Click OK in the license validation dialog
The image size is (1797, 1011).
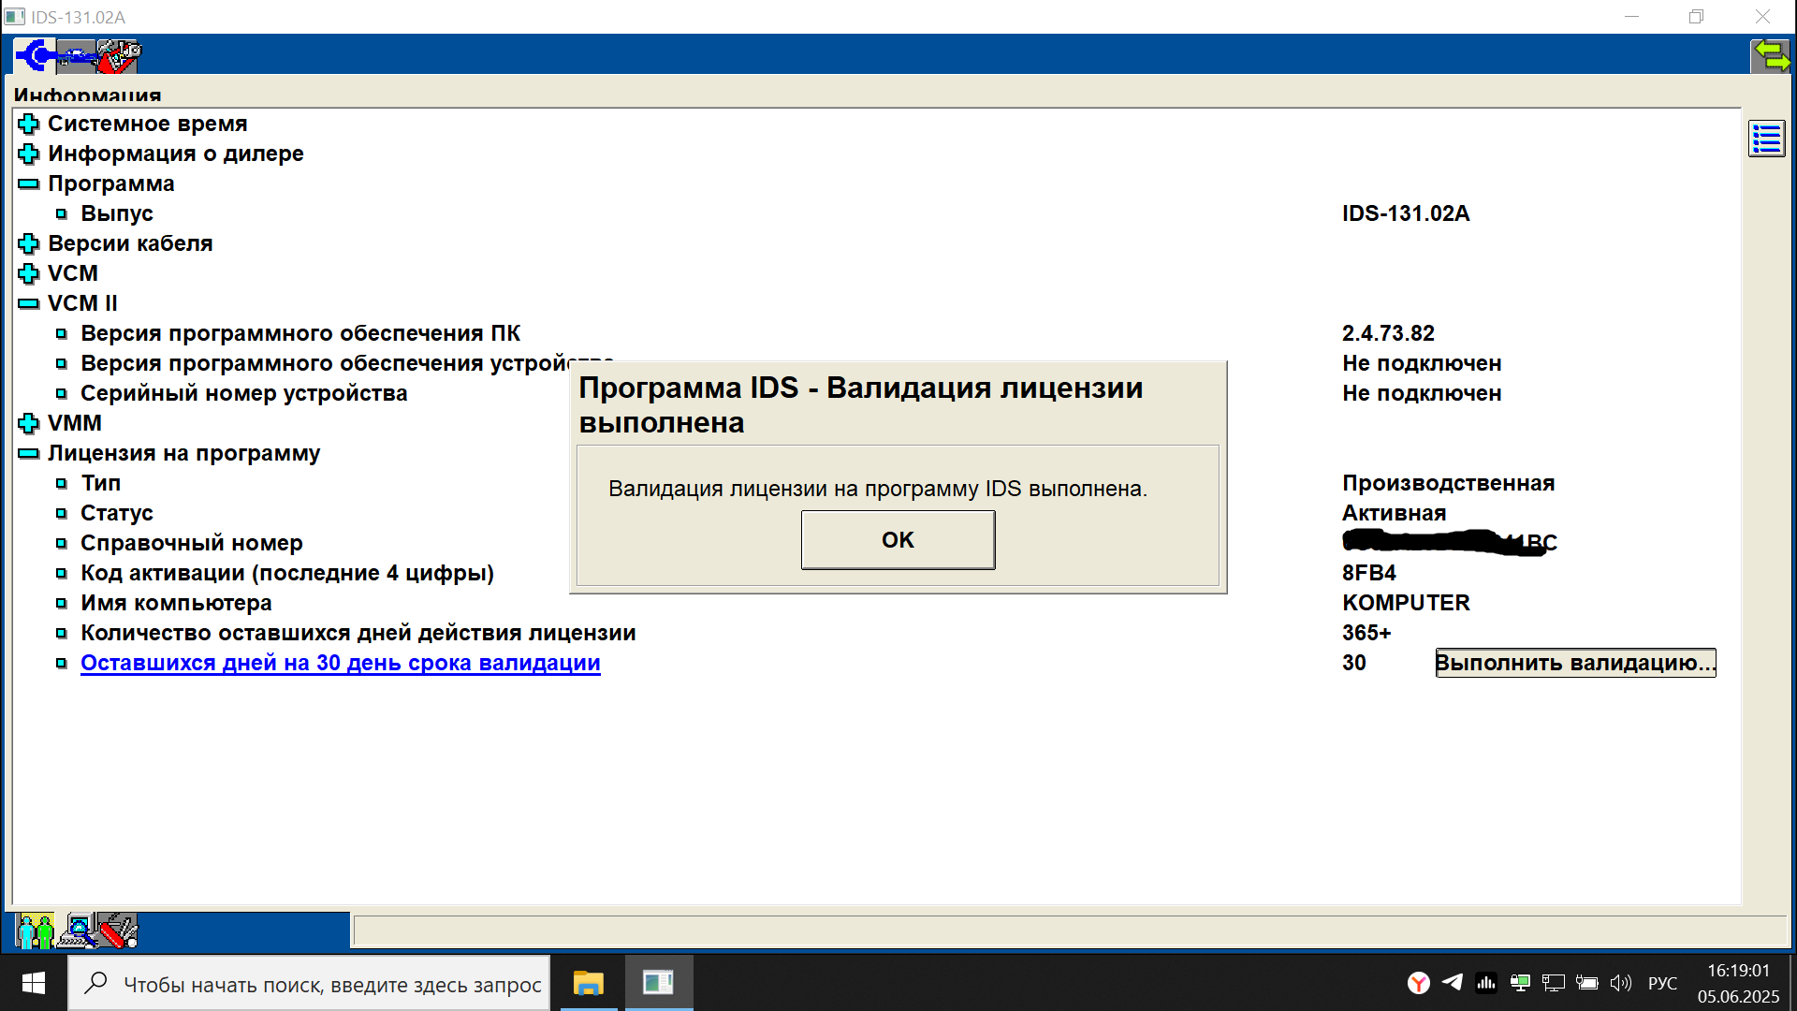898,540
